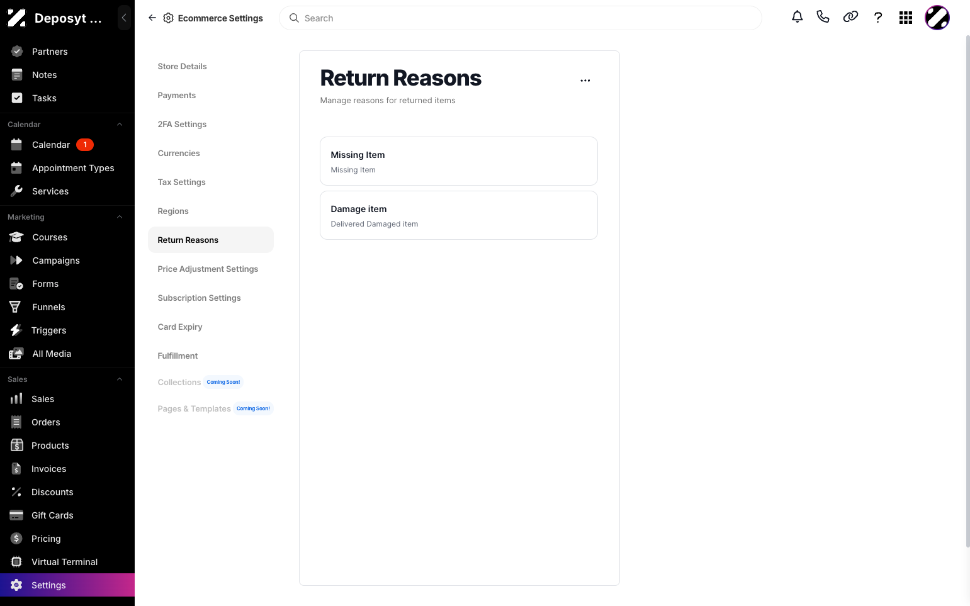This screenshot has width=970, height=606.
Task: Open Price Adjustment Settings
Action: click(x=211, y=269)
